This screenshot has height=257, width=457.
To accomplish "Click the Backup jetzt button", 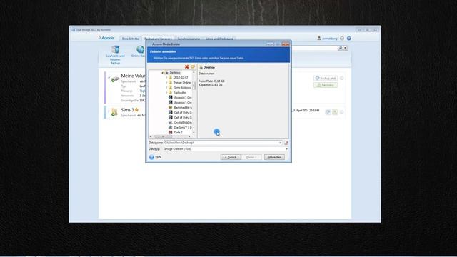I will coord(326,78).
